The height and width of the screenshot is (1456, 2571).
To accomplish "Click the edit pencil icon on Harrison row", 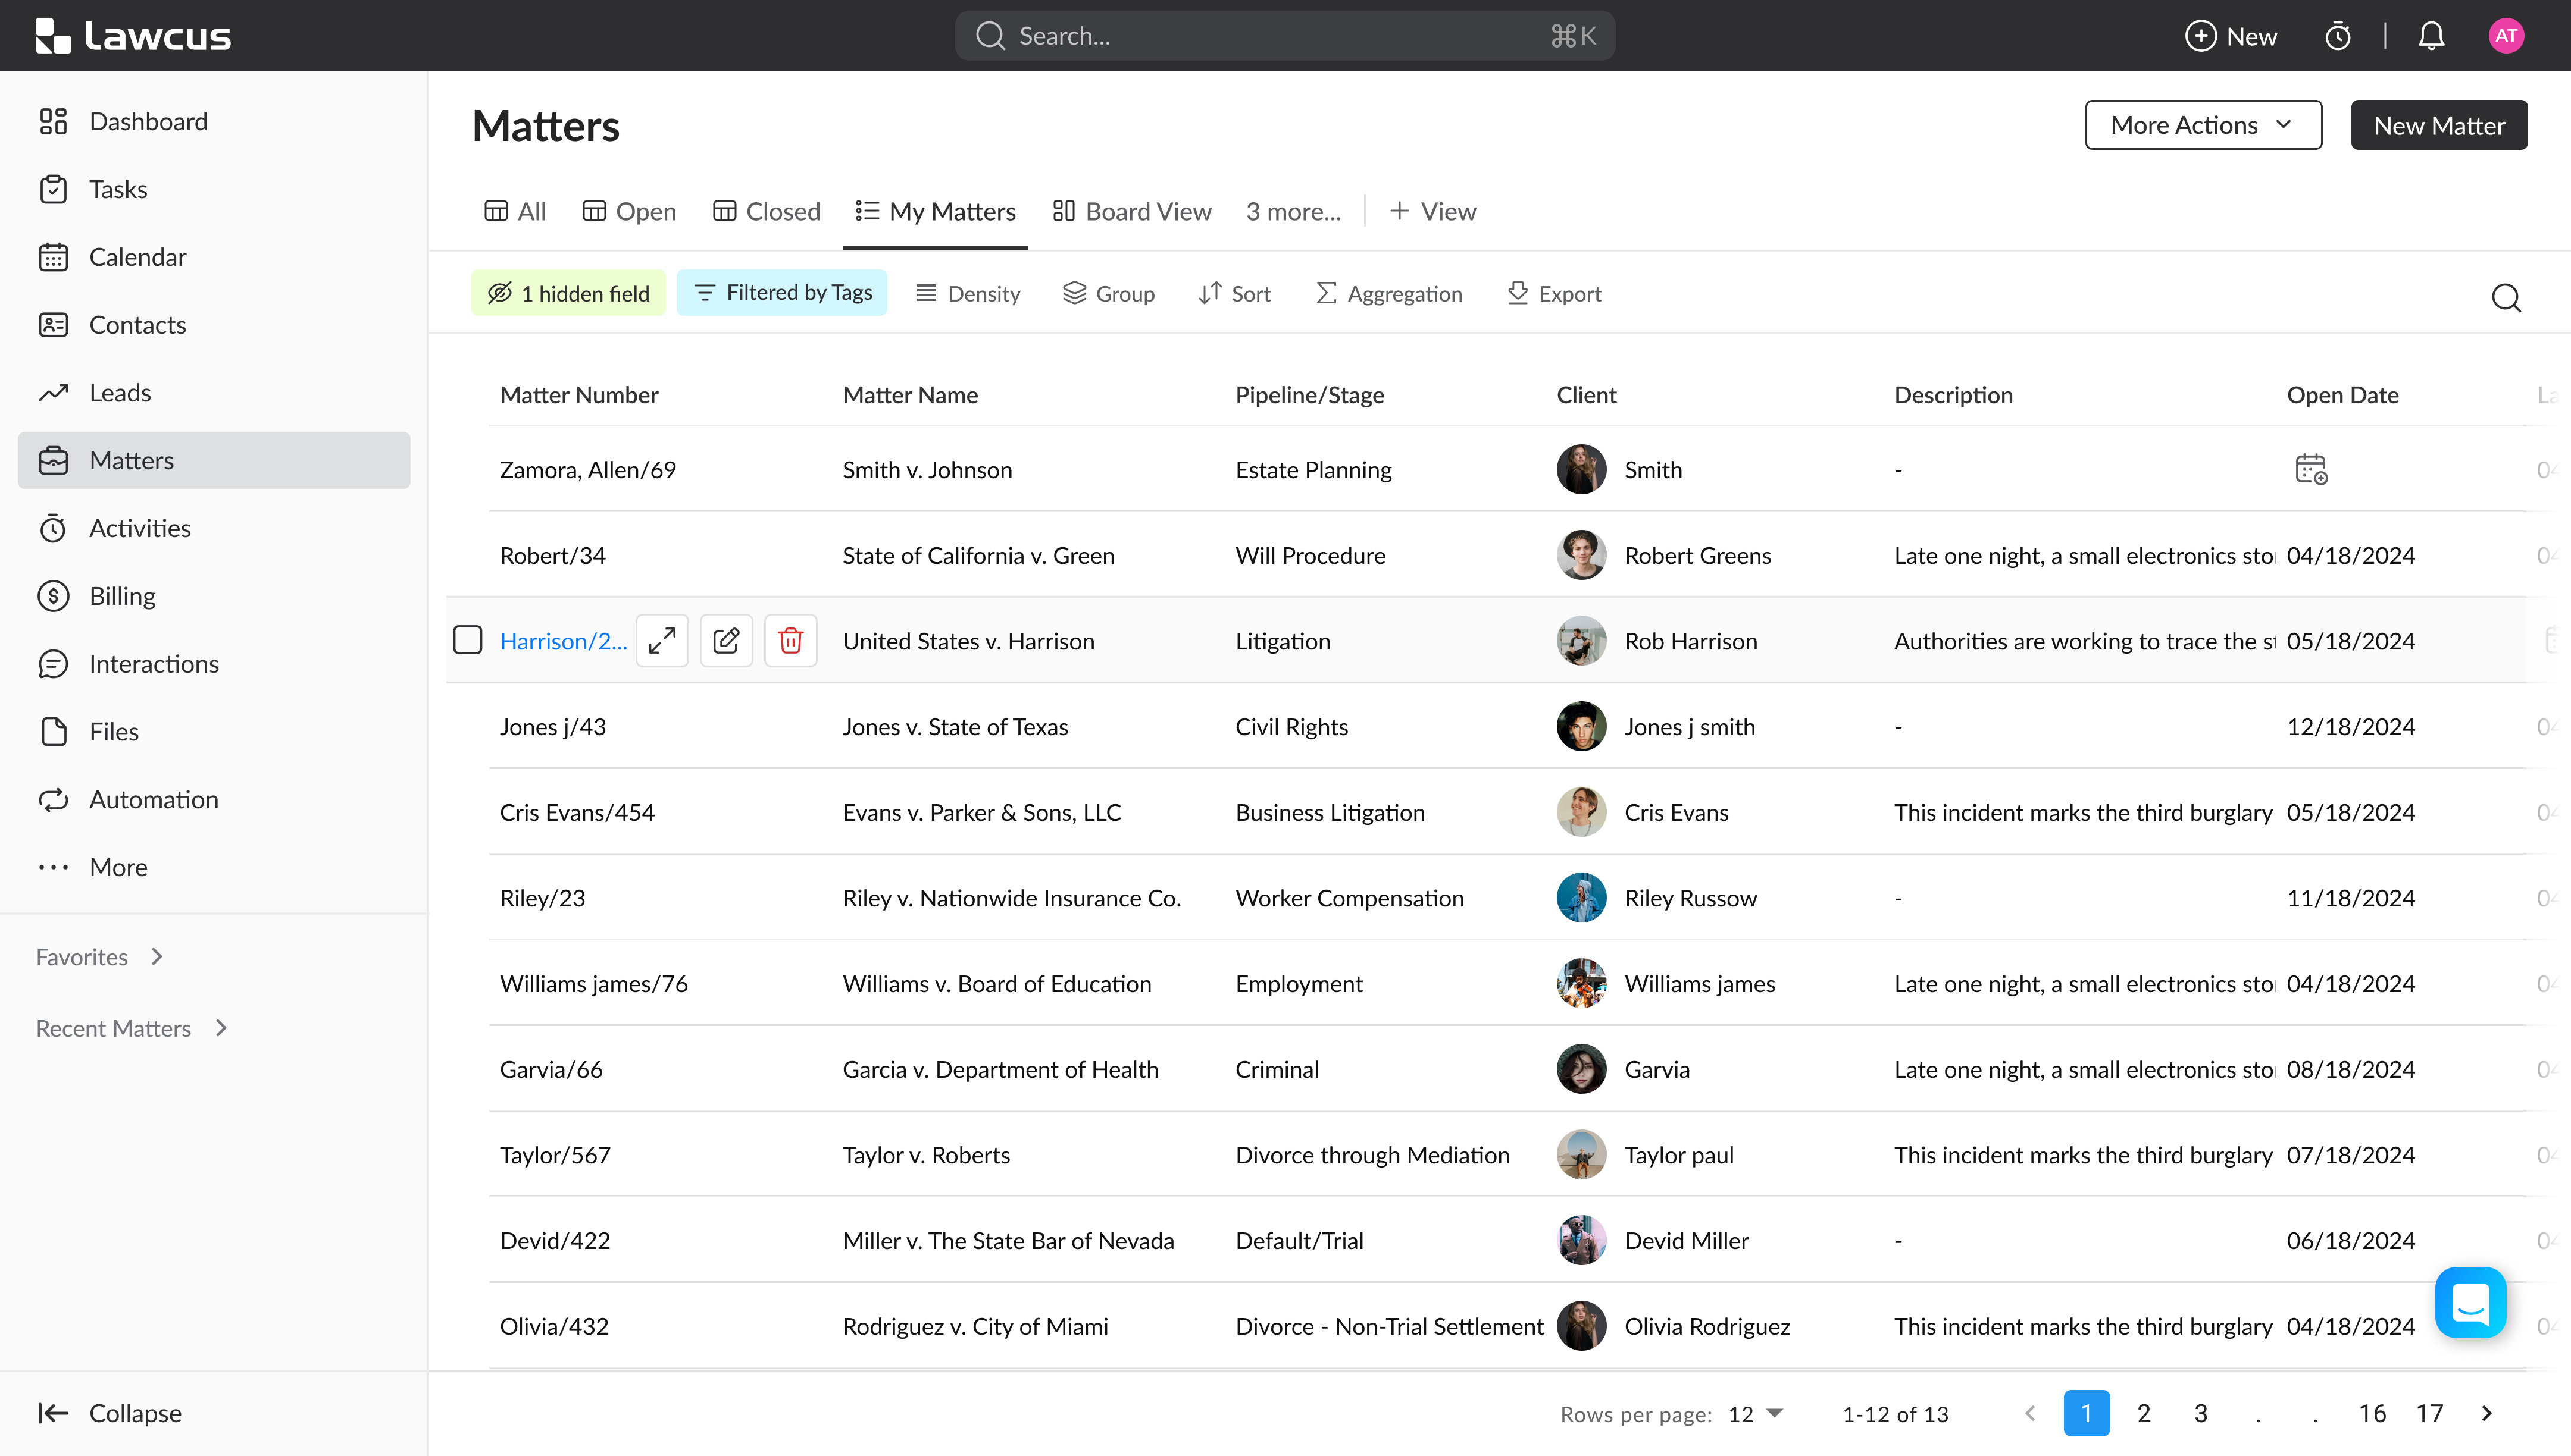I will 726,640.
